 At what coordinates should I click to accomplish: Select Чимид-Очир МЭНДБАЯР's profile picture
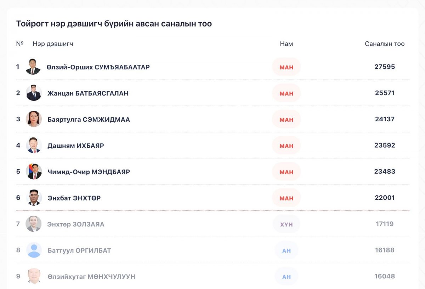(x=34, y=172)
